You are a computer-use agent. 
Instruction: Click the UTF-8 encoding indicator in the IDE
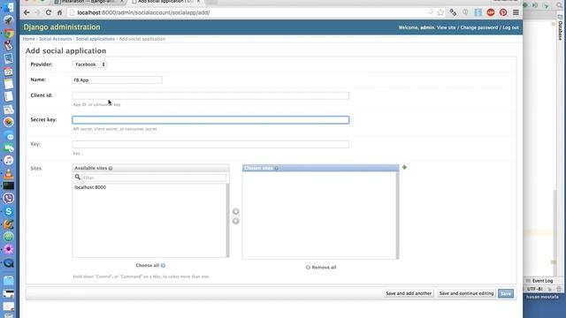[534, 289]
